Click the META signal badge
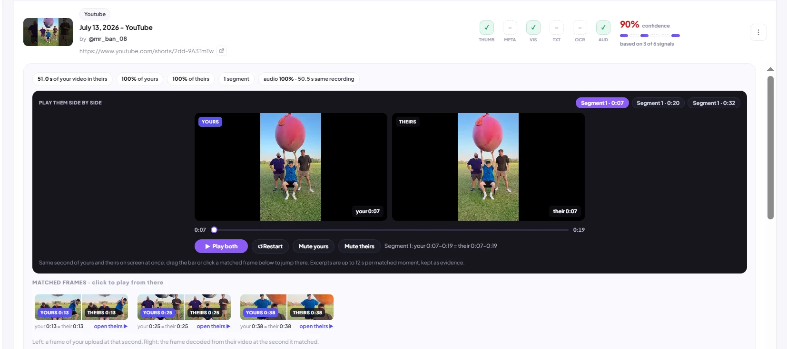This screenshot has width=787, height=349. point(510,28)
